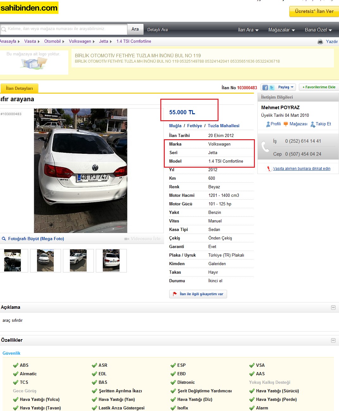Screen dimensions: 339x411
Task: Open the Bana Özel dropdown menu
Action: coord(318,30)
